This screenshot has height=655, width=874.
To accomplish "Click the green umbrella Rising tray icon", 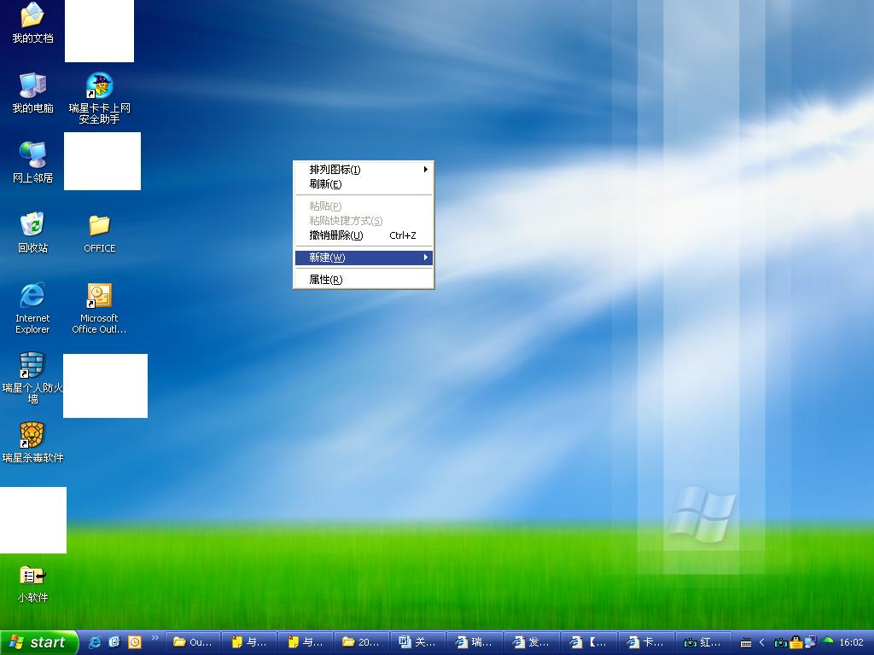I will [x=828, y=641].
